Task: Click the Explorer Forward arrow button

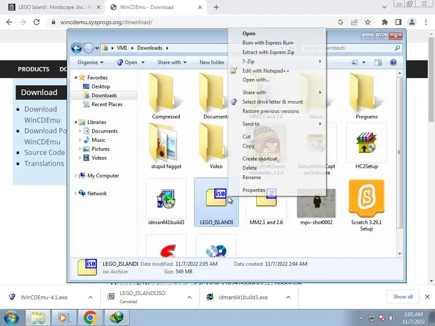Action: [88, 48]
